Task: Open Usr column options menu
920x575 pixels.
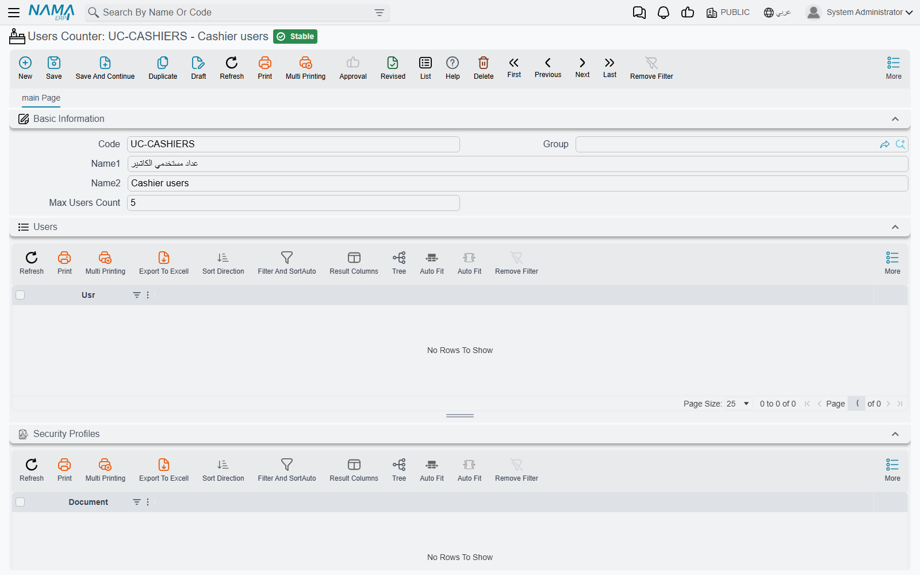Action: tap(148, 295)
